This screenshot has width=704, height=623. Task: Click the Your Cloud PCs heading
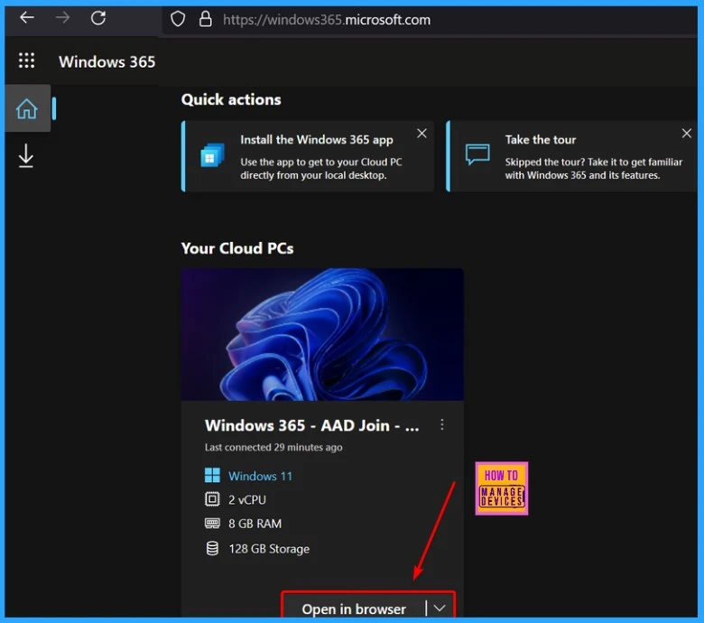237,248
